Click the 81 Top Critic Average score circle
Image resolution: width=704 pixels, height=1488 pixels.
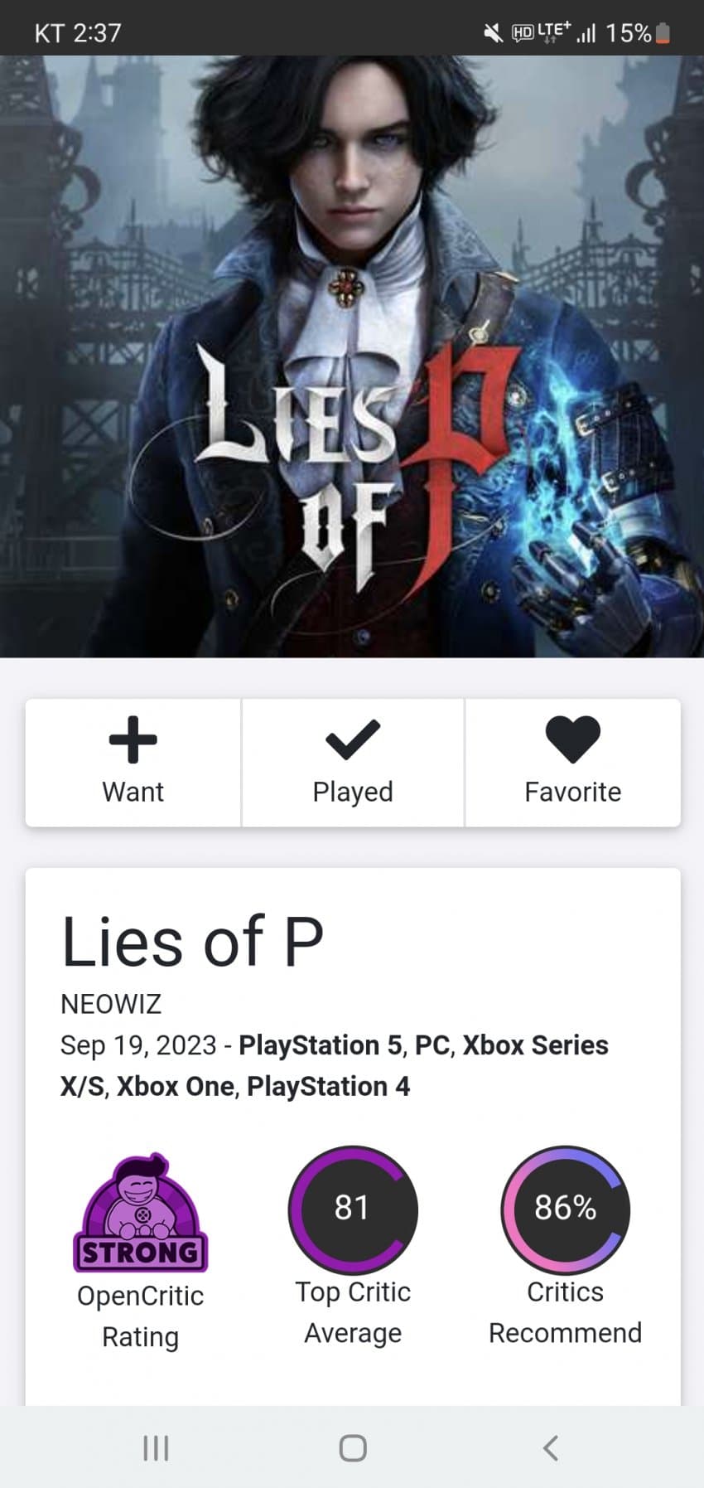(353, 1209)
